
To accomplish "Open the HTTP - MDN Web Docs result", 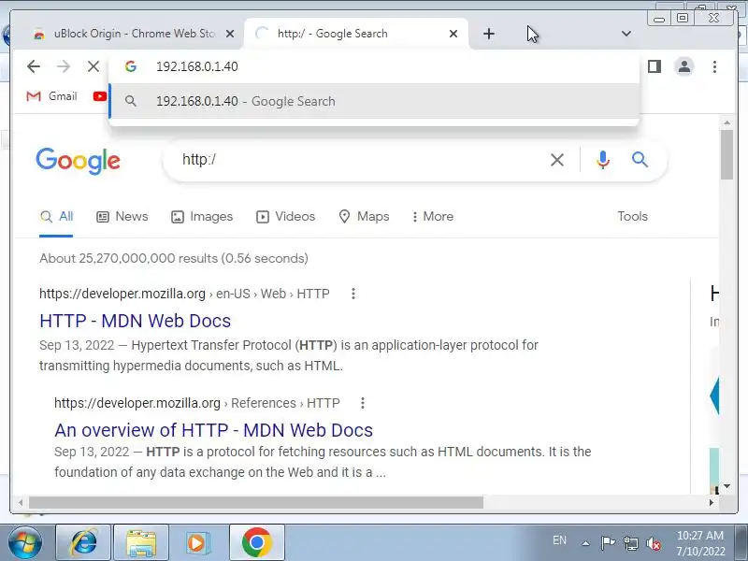I will (135, 321).
